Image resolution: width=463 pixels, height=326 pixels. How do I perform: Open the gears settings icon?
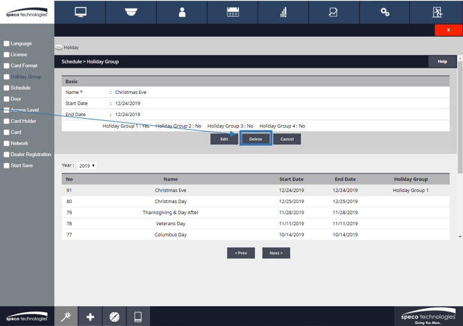pos(385,12)
